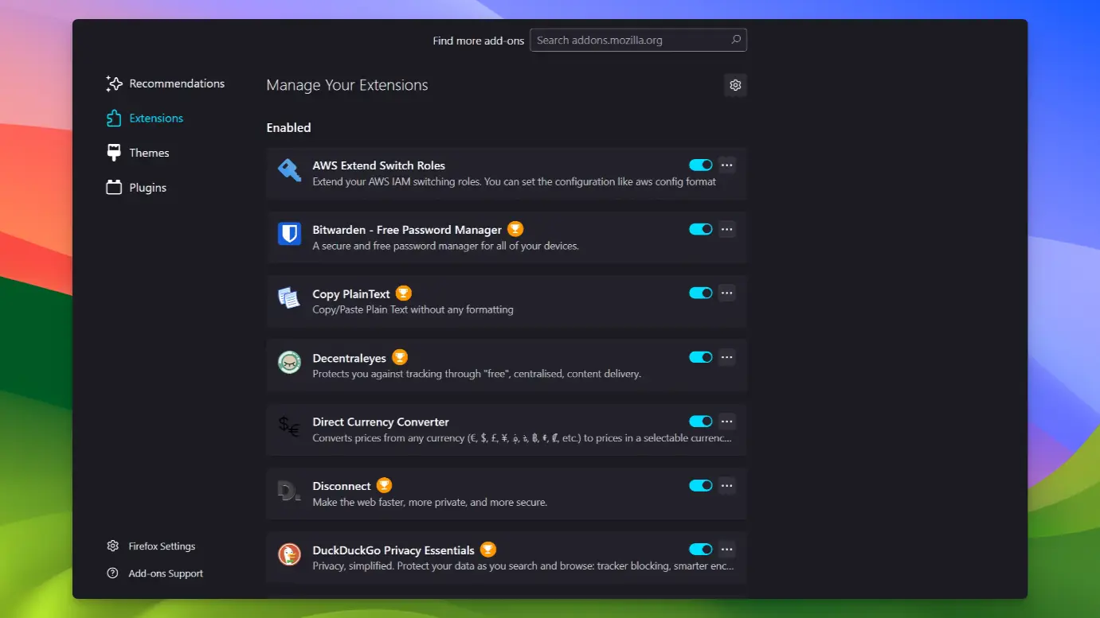
Task: Click the DuckDuckGo Privacy Essentials icon
Action: [x=288, y=554]
